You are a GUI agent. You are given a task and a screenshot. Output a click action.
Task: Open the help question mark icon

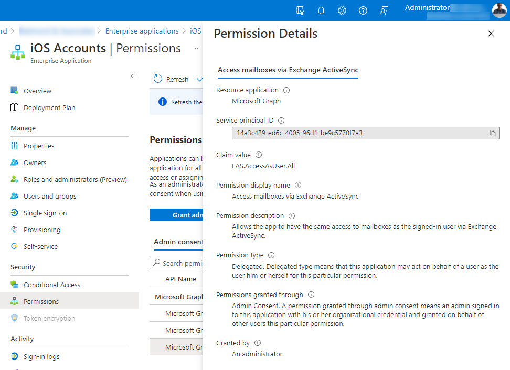tap(363, 10)
